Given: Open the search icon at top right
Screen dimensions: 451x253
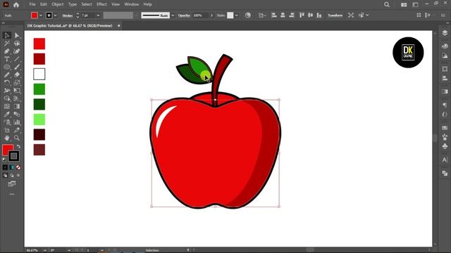Looking at the screenshot, I should click(387, 5).
